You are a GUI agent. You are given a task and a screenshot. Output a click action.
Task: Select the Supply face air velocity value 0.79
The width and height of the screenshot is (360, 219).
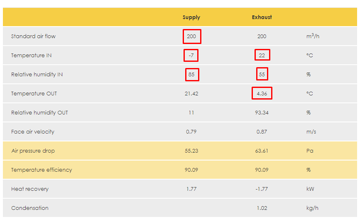(191, 132)
